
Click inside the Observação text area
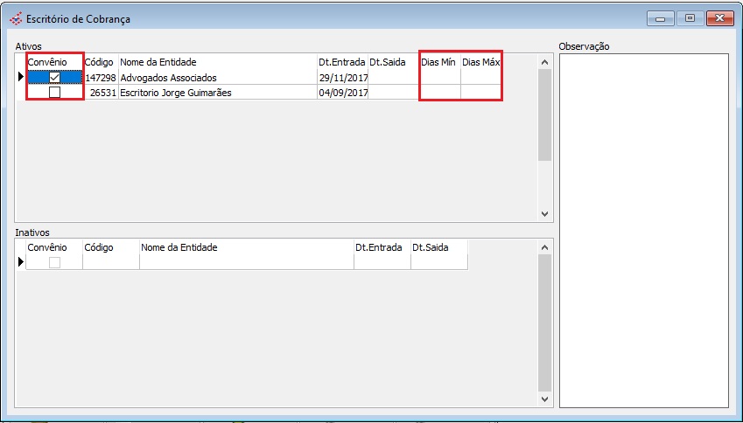(643, 229)
